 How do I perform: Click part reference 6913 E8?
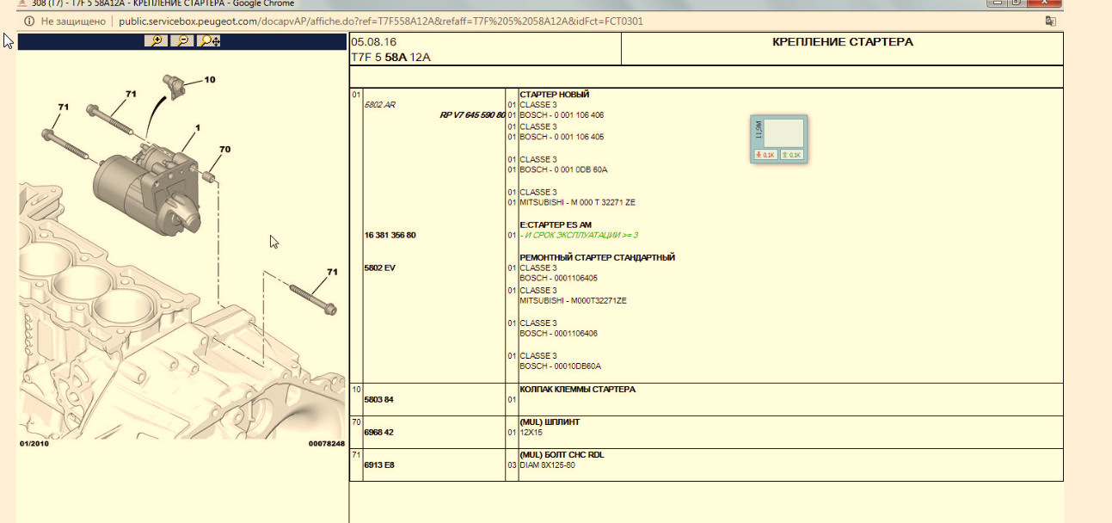pos(379,465)
